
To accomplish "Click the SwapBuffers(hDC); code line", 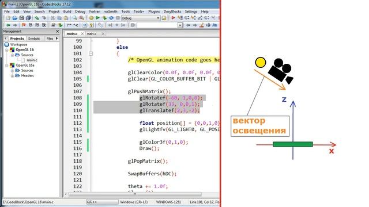I will [x=152, y=174].
